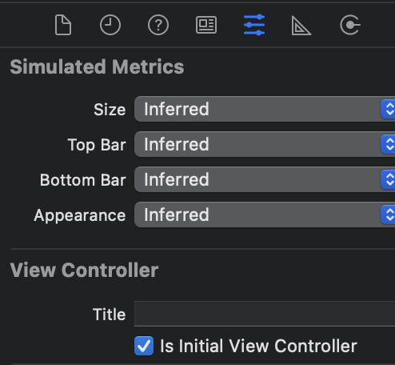Open the Bottom Bar dropdown
Image resolution: width=395 pixels, height=365 pixels.
click(x=265, y=179)
